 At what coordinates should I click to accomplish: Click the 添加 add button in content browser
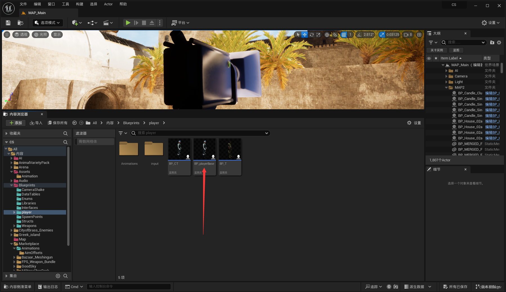pos(16,123)
